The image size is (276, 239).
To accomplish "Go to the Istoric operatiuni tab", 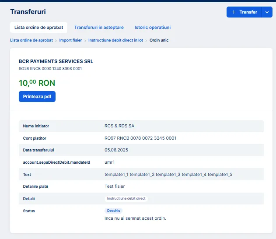I will coord(152,27).
